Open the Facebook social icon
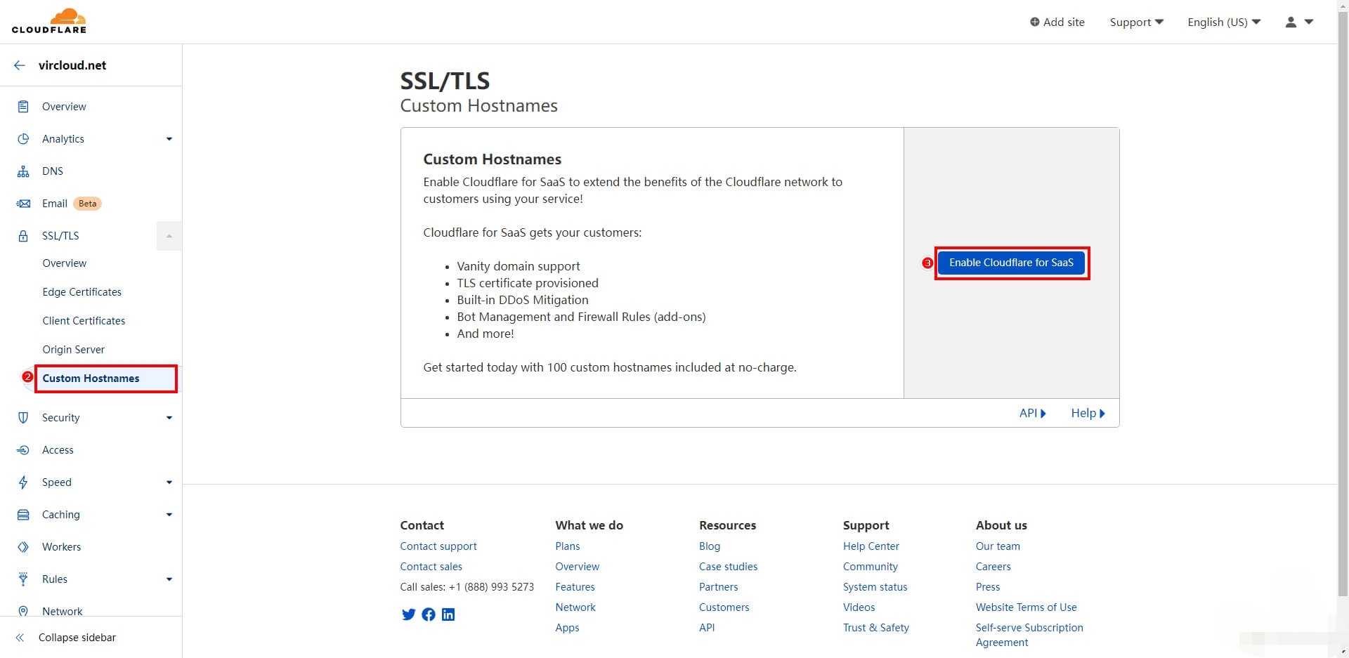The height and width of the screenshot is (658, 1349). [x=429, y=614]
